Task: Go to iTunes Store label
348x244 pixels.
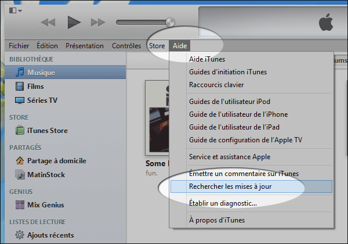Action: [x=48, y=131]
